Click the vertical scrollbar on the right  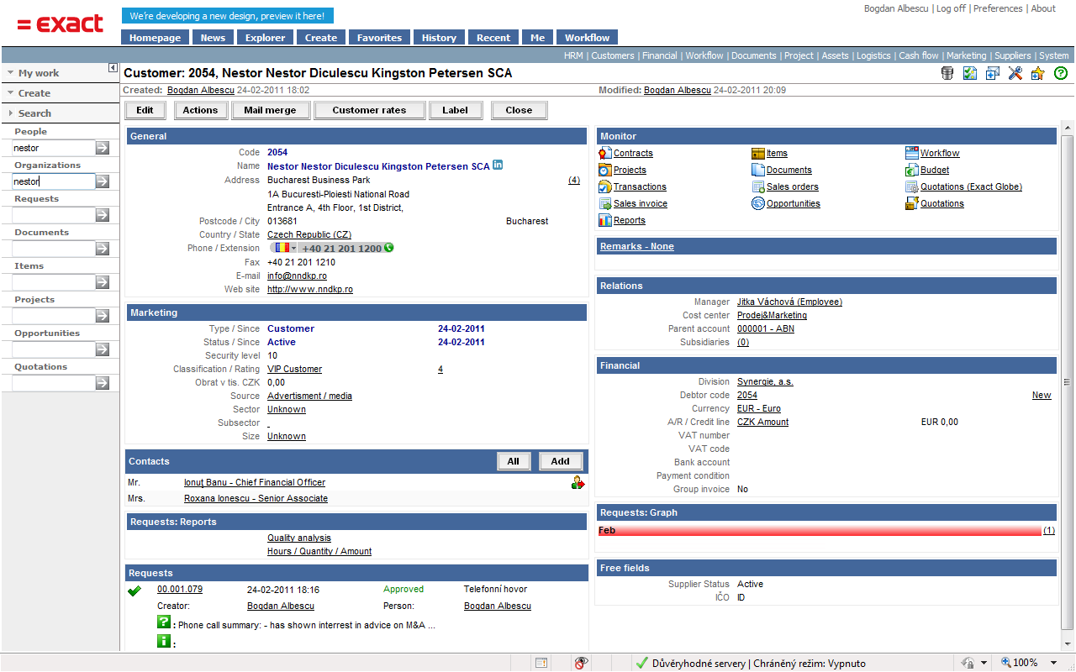(1068, 381)
